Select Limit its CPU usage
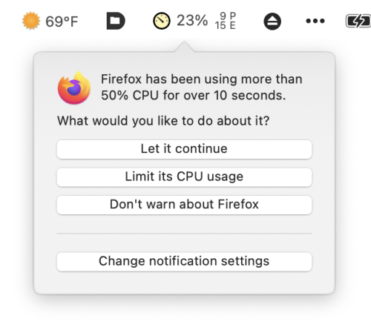The height and width of the screenshot is (336, 371). (x=184, y=177)
